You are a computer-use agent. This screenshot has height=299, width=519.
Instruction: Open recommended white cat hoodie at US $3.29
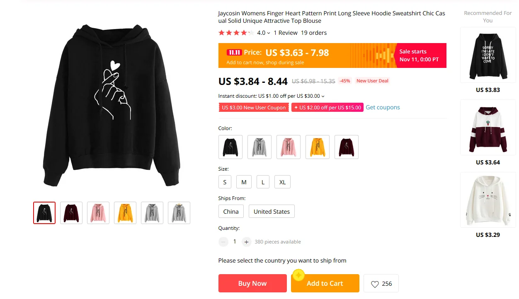488,200
